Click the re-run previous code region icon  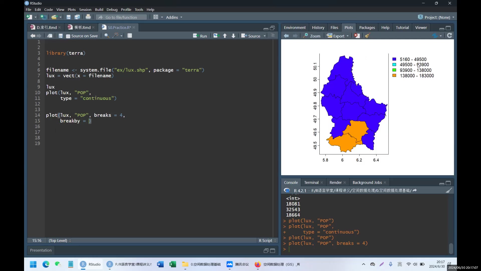[x=216, y=36]
